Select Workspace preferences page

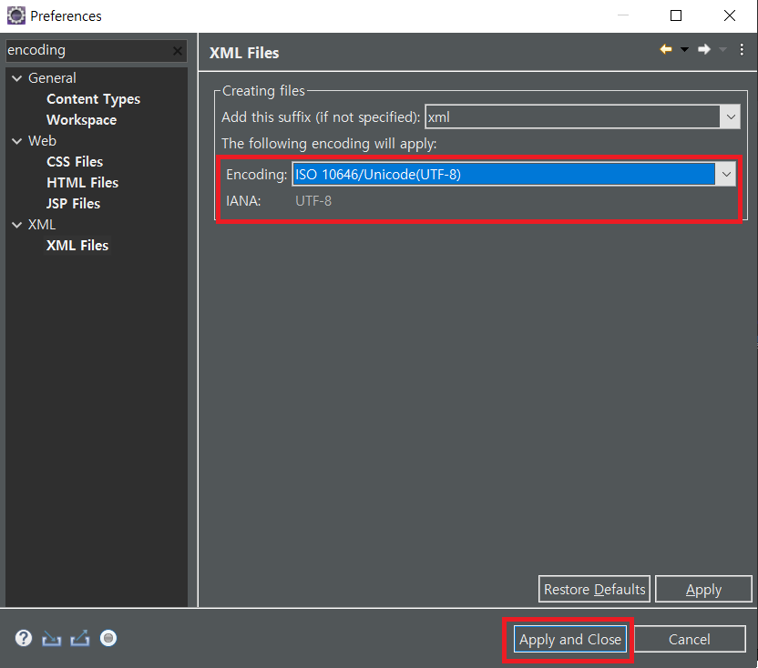[x=81, y=120]
